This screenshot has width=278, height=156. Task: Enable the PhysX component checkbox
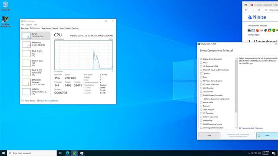click(201, 62)
